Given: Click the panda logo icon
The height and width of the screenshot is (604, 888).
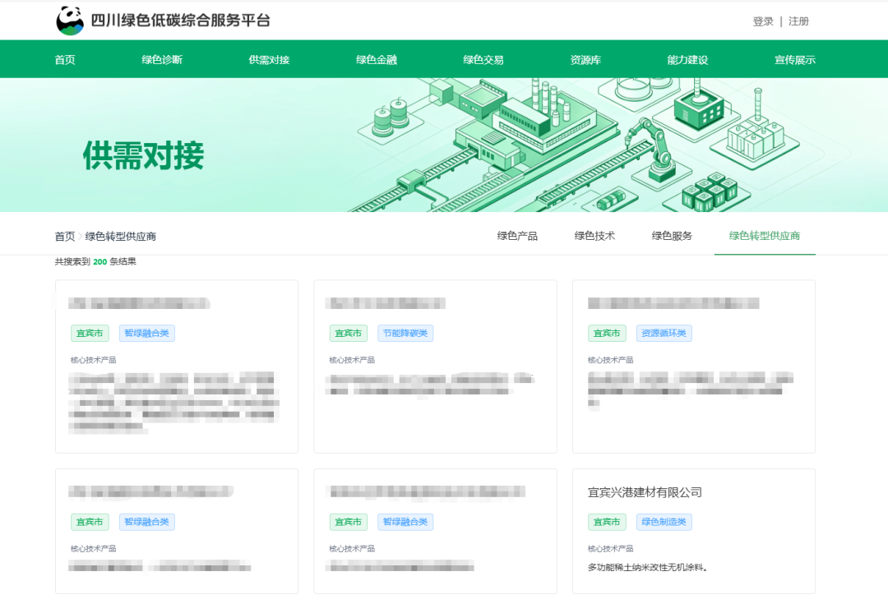Looking at the screenshot, I should (x=70, y=21).
